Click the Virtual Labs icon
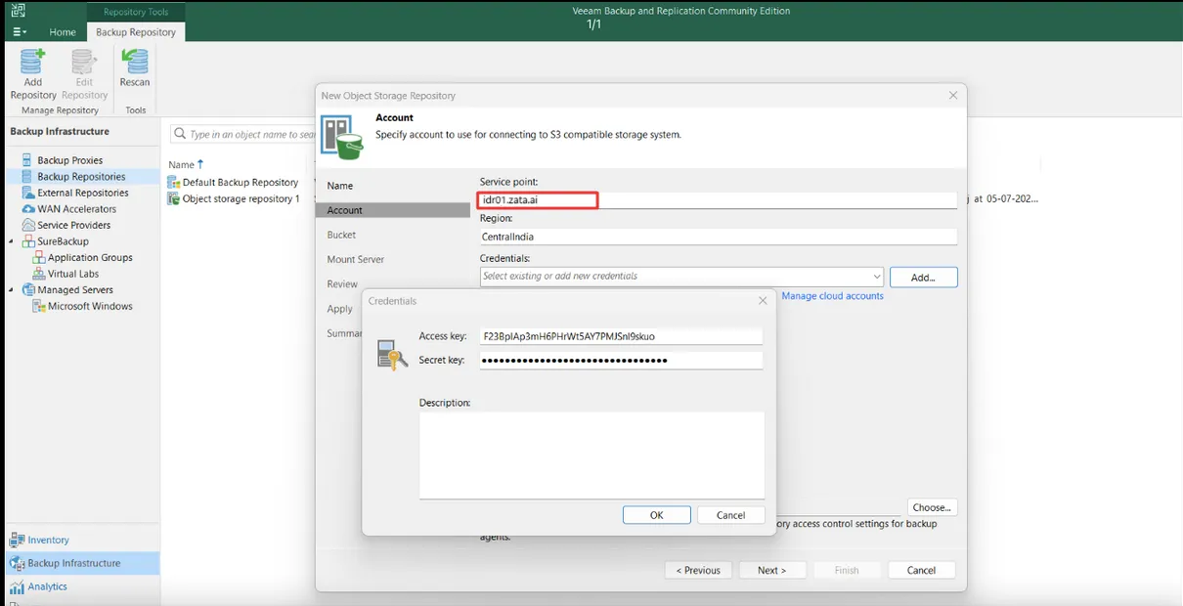The height and width of the screenshot is (606, 1183). [39, 274]
